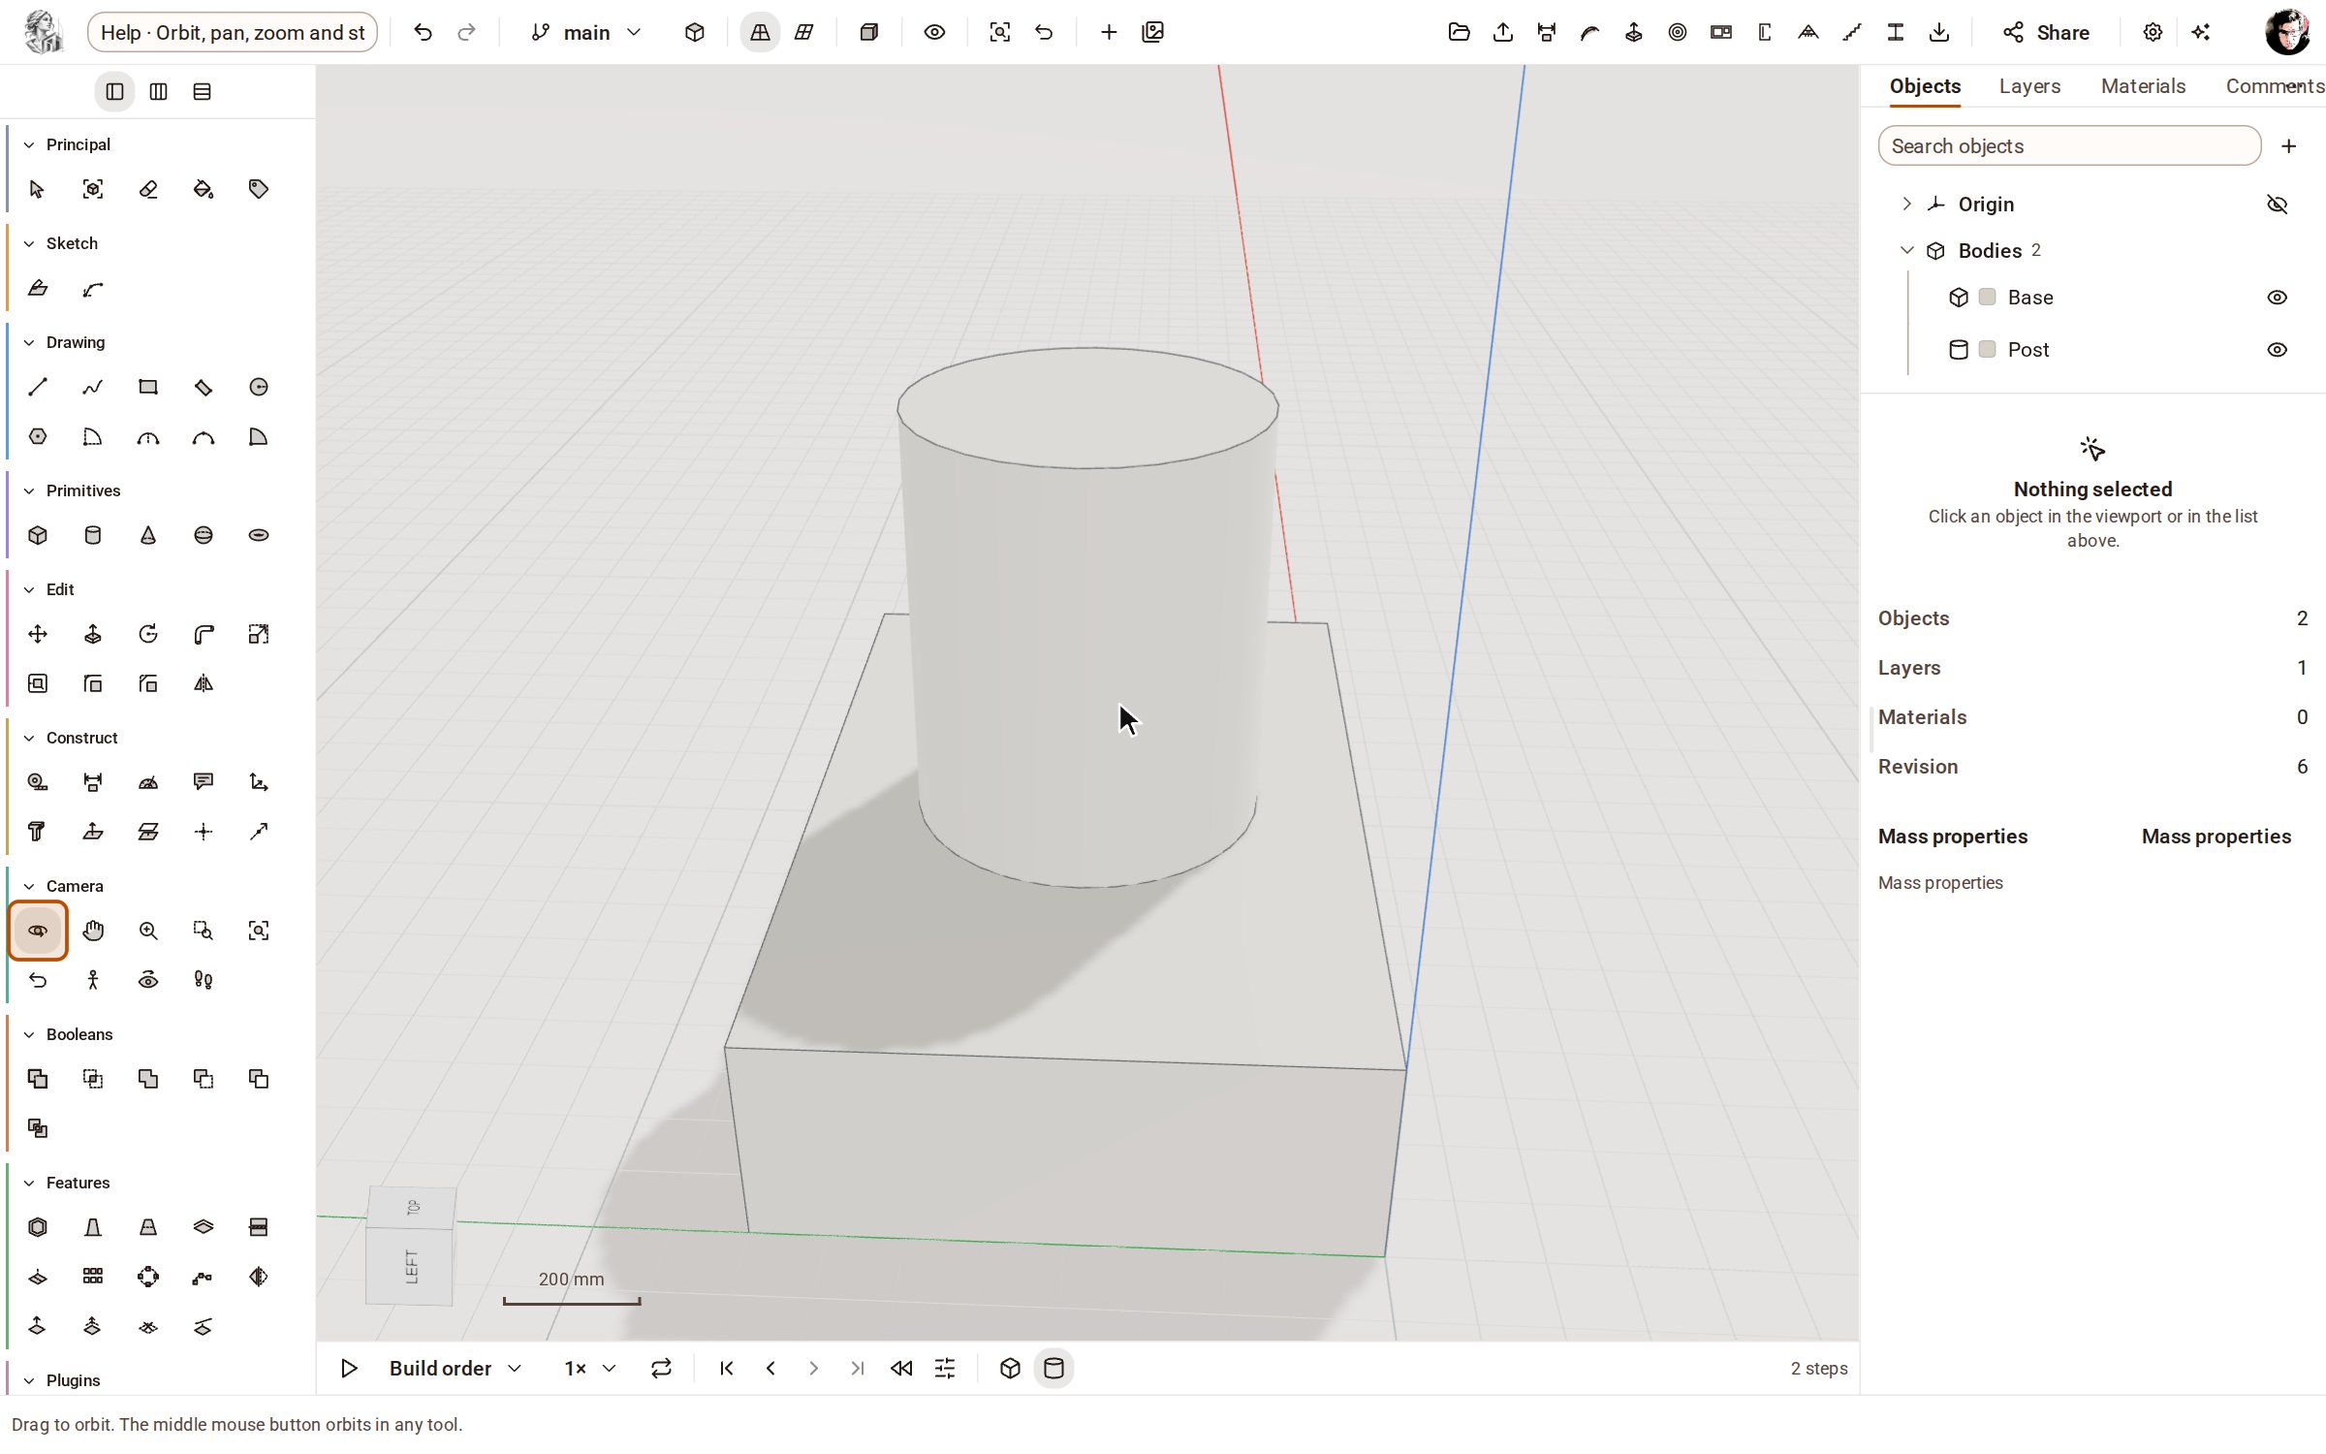Collapse the Bodies tree node

coord(1906,250)
